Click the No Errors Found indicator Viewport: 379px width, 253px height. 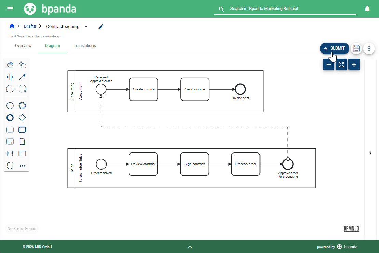pos(22,228)
